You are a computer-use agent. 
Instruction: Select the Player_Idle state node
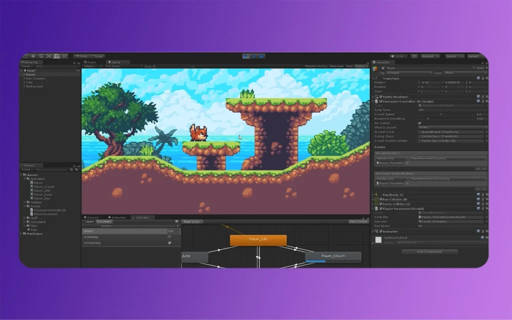(259, 239)
